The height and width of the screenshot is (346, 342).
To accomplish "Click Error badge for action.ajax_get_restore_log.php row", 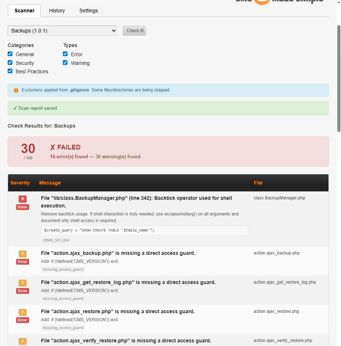I will pos(23,291).
